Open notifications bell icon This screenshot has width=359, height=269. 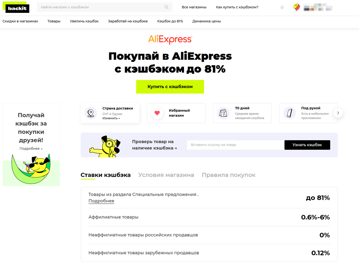click(x=282, y=7)
